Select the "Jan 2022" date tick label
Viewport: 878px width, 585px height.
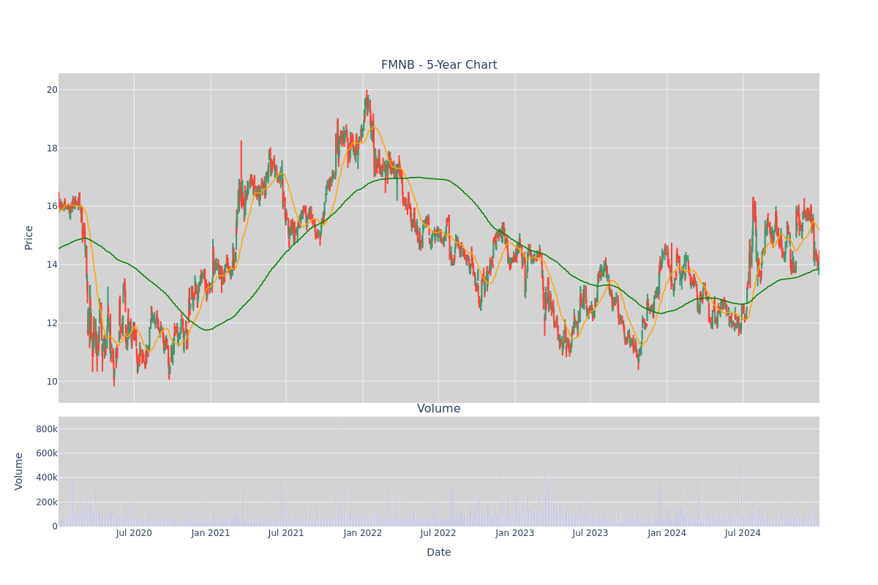click(x=363, y=533)
